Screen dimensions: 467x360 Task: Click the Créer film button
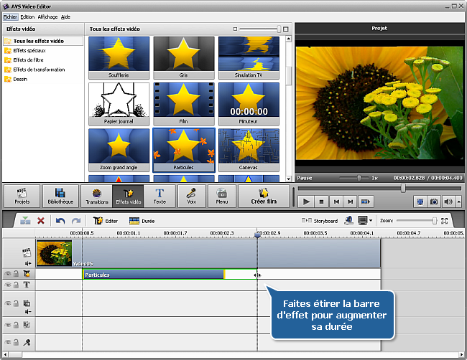click(263, 196)
